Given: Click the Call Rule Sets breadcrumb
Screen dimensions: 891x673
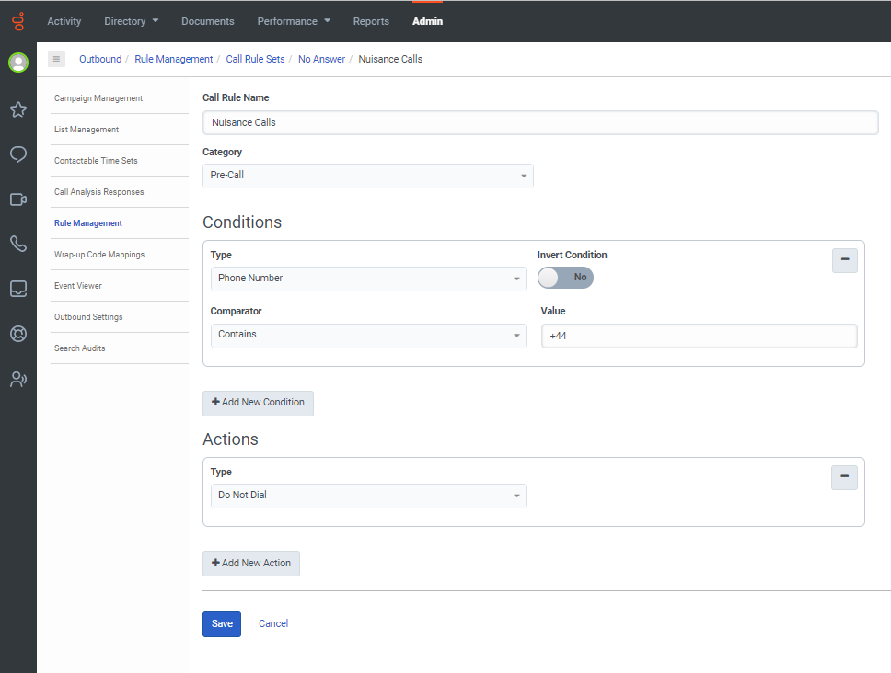Looking at the screenshot, I should tap(255, 59).
